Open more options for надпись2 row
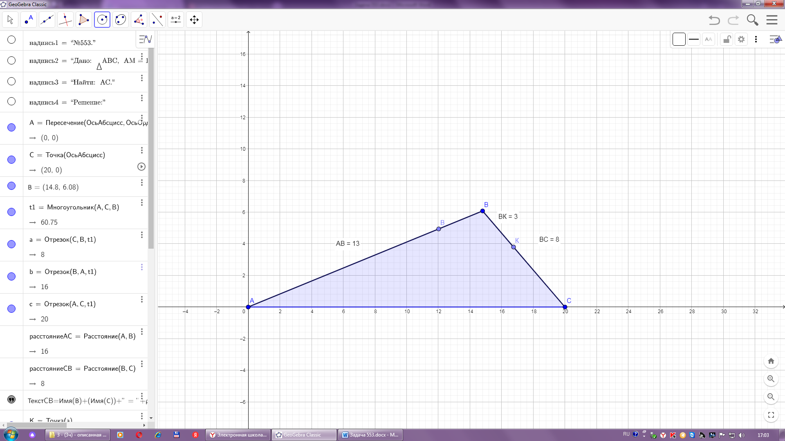 (142, 56)
